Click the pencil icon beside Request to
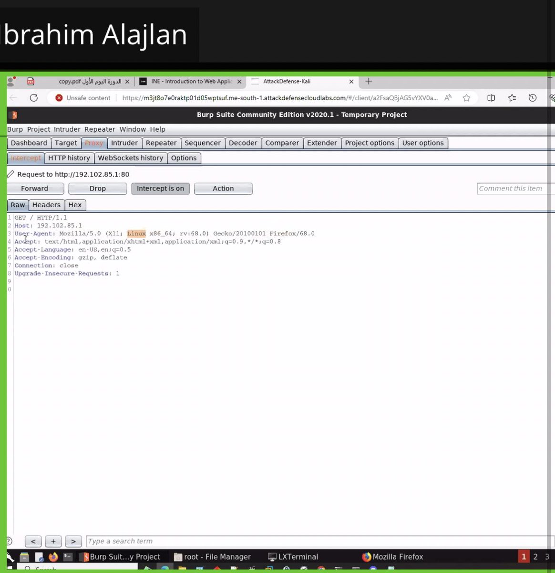 [10, 174]
